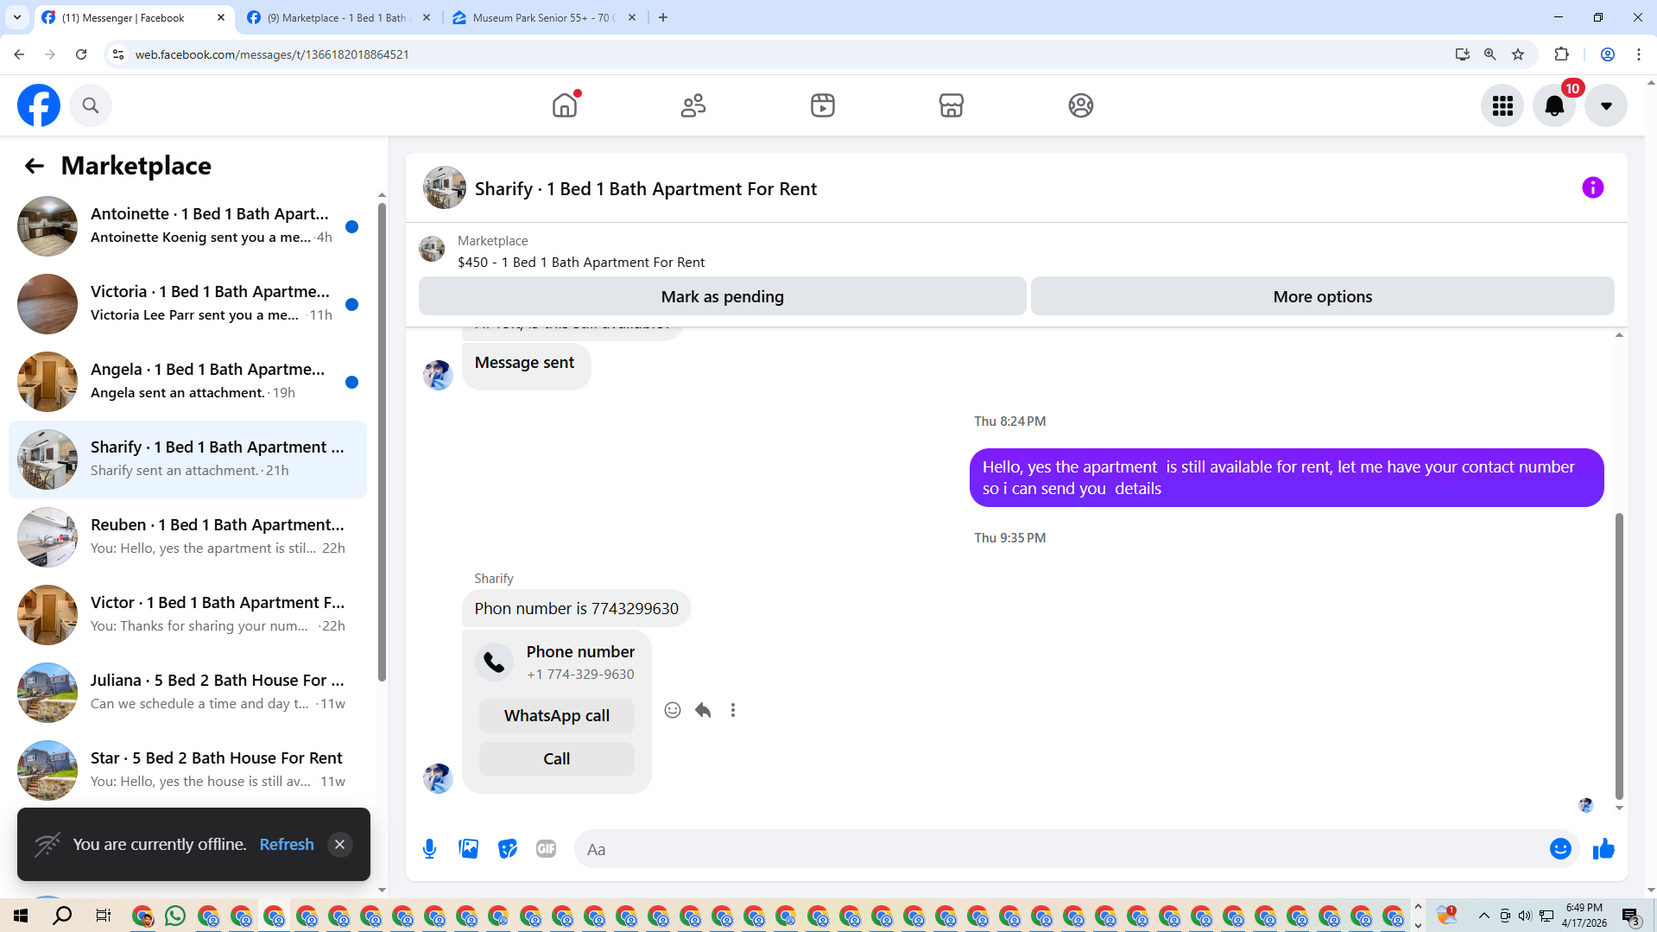Open Victor conversation
The width and height of the screenshot is (1657, 932).
pyautogui.click(x=188, y=615)
